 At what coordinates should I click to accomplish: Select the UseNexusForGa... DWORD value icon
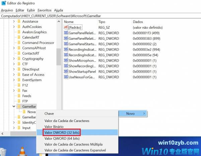coord(66,77)
